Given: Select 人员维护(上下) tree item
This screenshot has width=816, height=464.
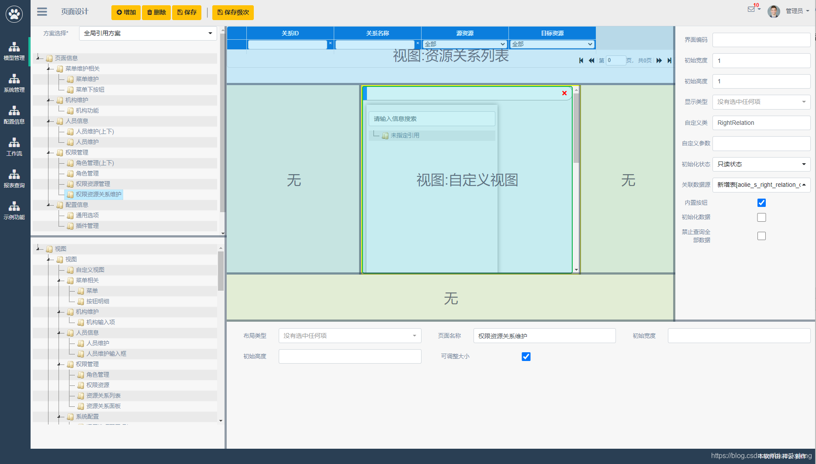Looking at the screenshot, I should coord(95,131).
